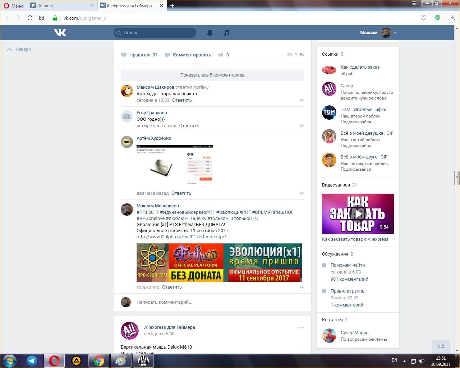
Task: Like Максим Мельников's comment with heart
Action: pyautogui.click(x=302, y=287)
